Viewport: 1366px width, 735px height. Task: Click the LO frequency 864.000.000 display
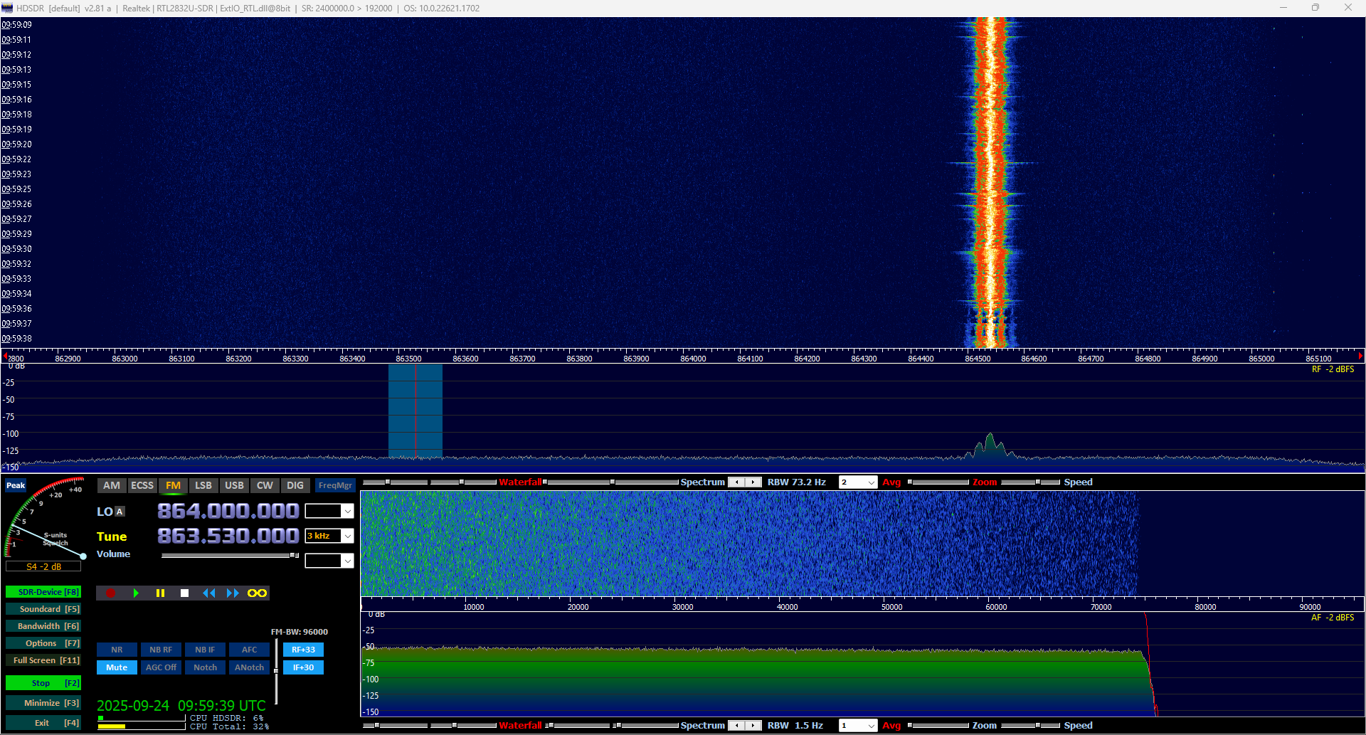pos(228,511)
